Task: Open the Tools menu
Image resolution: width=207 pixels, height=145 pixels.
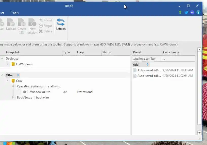Action: [x=15, y=13]
